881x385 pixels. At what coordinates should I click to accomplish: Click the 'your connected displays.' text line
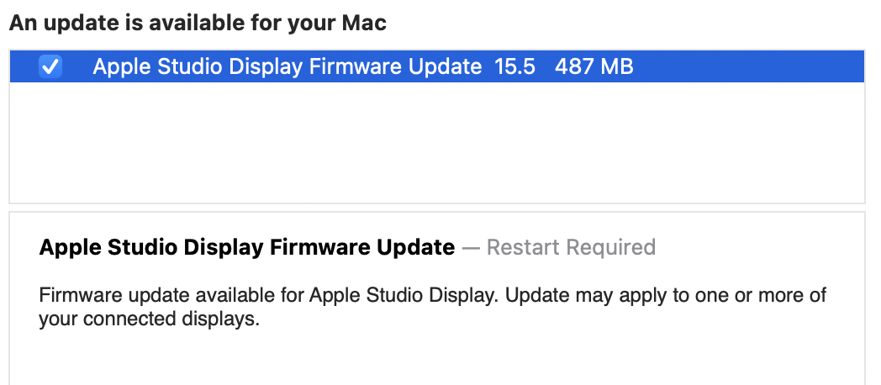[147, 319]
